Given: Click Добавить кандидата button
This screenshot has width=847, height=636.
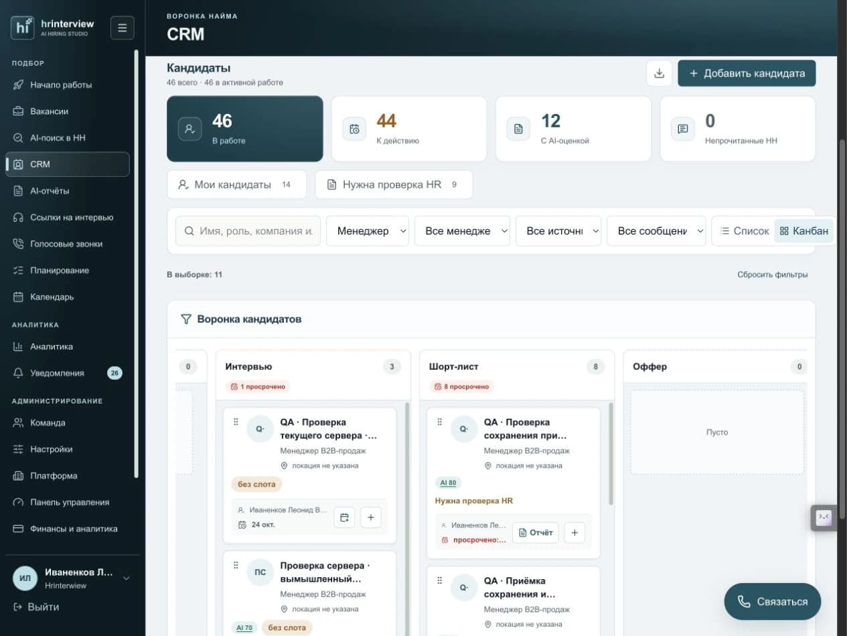Looking at the screenshot, I should (747, 73).
